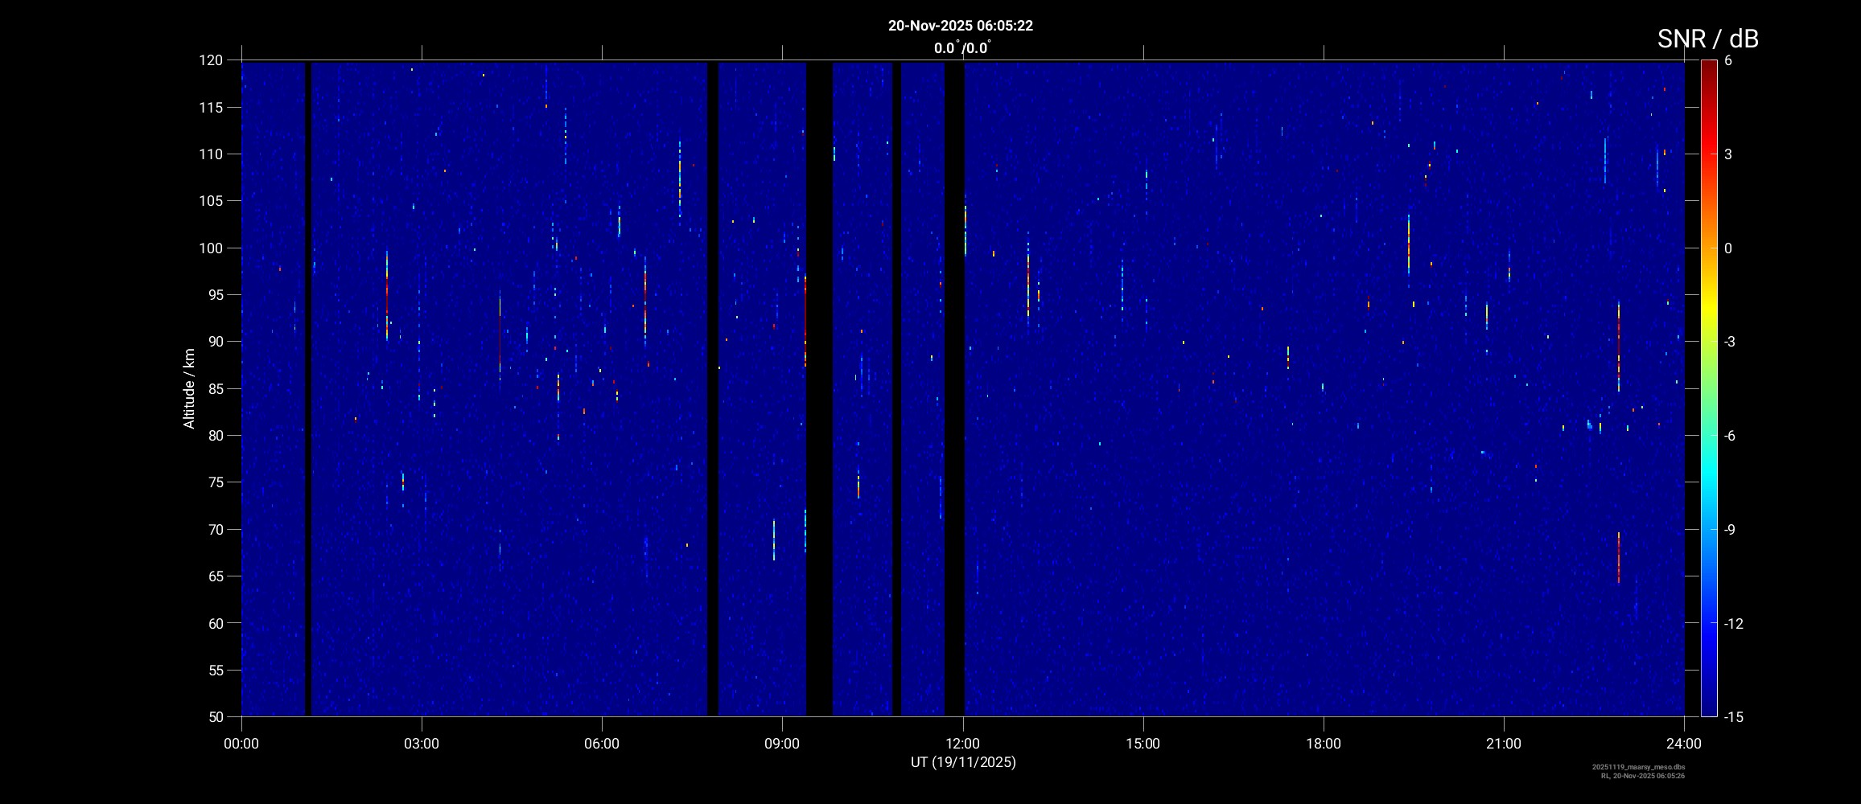
Task: Click the 'Altitude / km' axis label
Action: 189,388
